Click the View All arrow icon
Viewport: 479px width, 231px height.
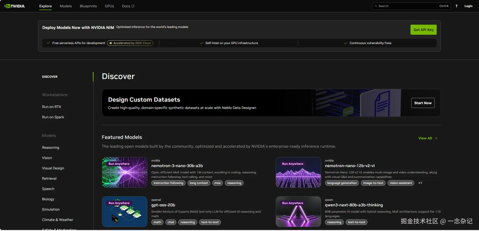(x=436, y=138)
